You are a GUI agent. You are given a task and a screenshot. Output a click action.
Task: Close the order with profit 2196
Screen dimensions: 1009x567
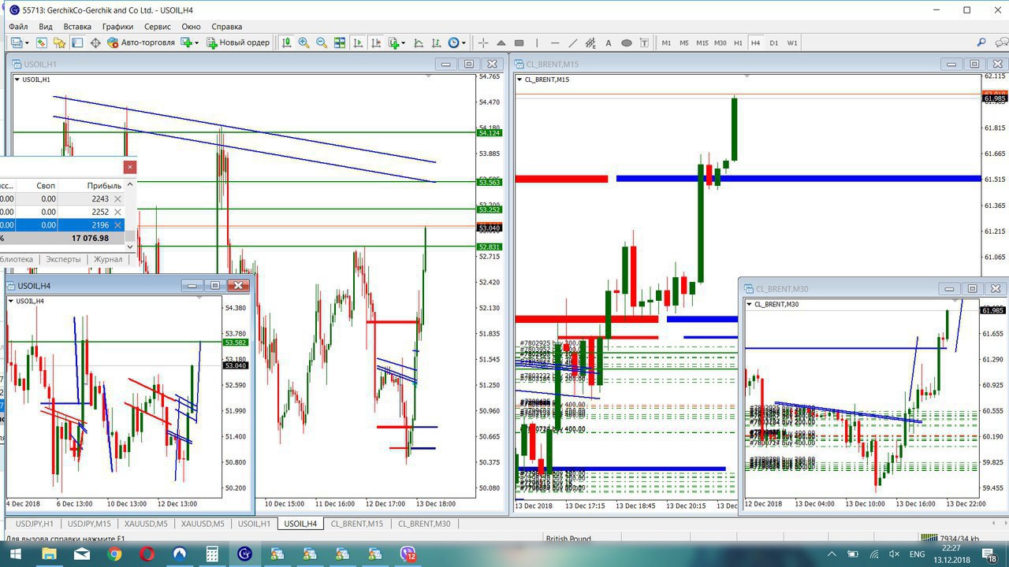117,225
